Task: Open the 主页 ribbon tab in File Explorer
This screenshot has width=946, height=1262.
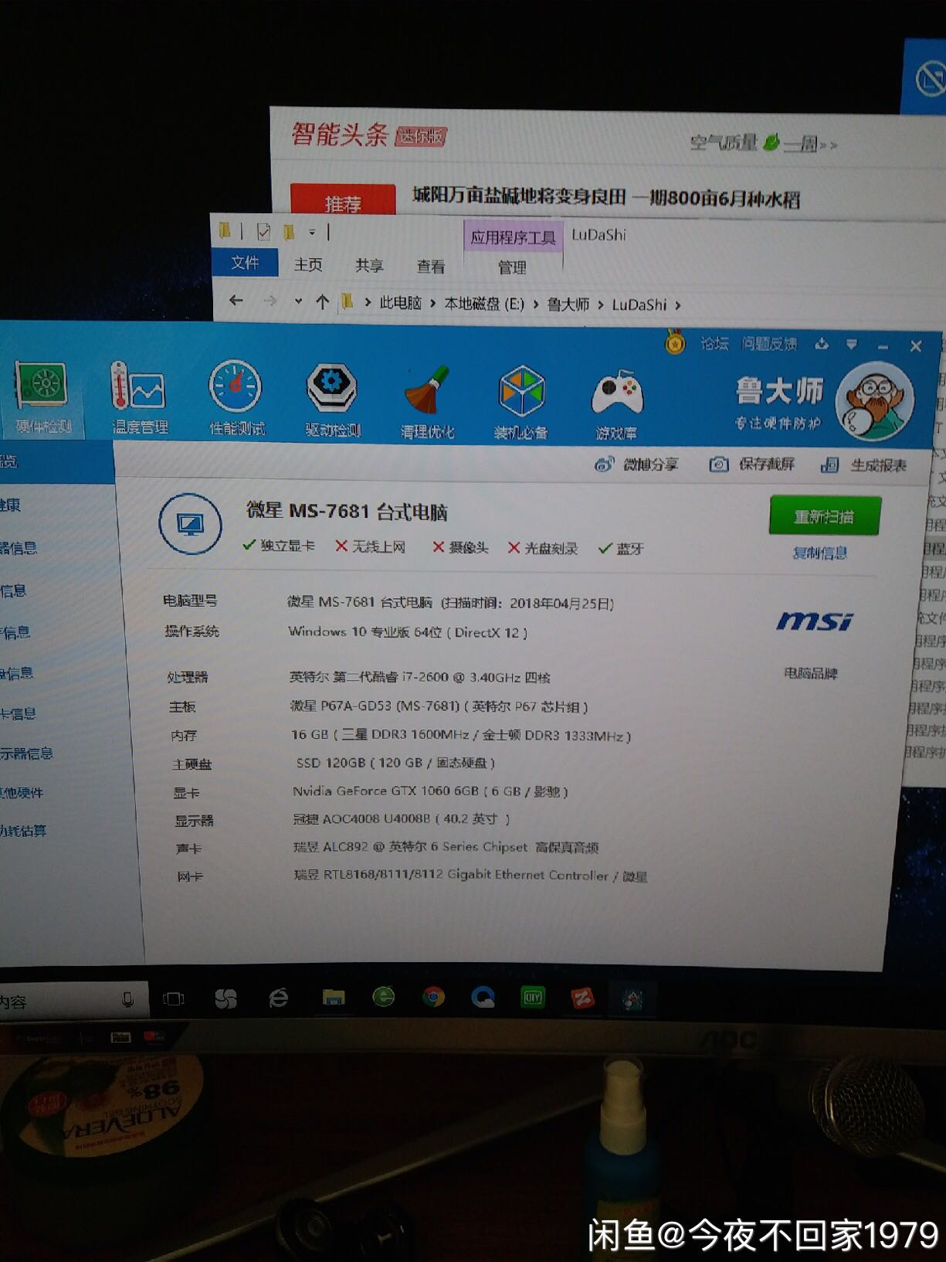Action: click(308, 264)
